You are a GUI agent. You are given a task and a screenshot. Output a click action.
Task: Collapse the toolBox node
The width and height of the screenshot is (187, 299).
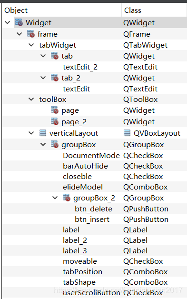31,100
